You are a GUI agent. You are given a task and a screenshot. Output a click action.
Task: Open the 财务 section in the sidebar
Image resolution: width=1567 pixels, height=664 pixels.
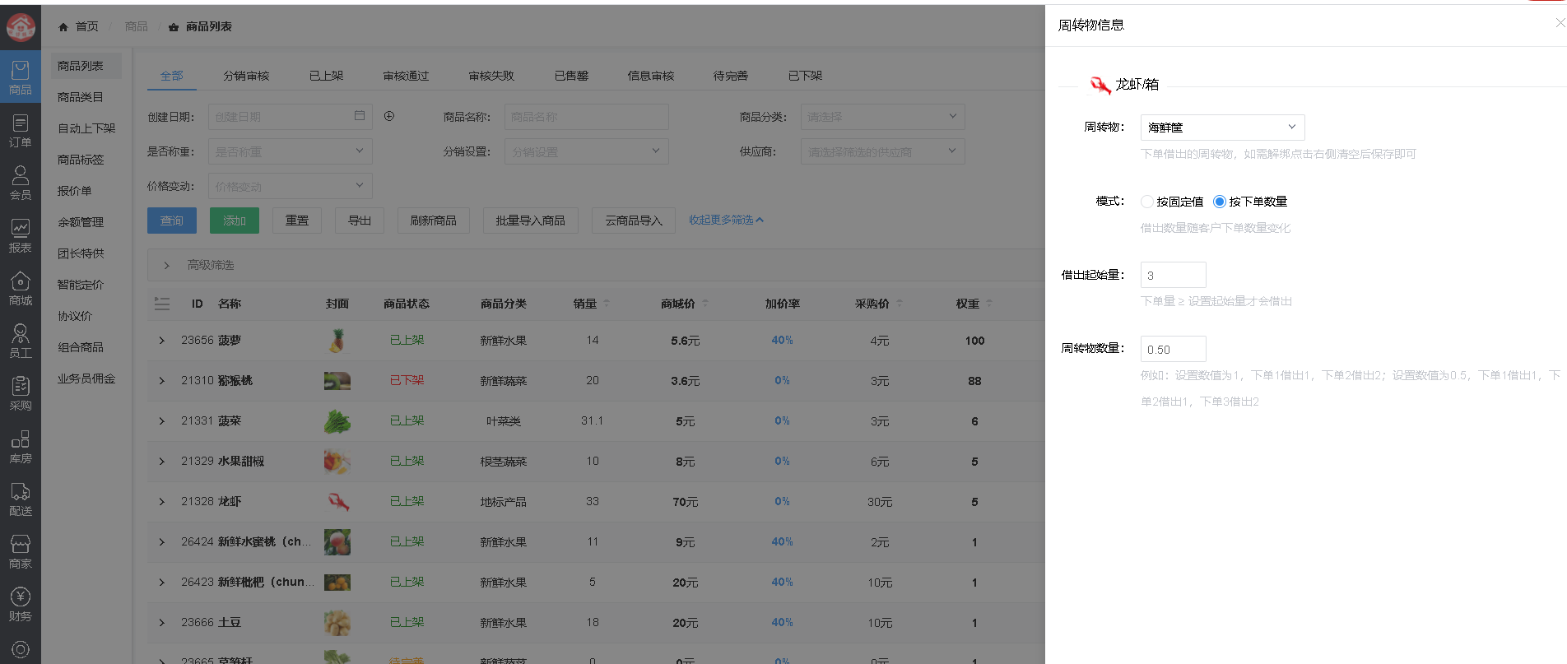coord(21,605)
